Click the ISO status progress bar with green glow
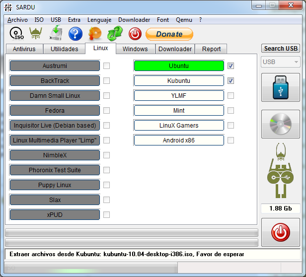 (x=91, y=268)
